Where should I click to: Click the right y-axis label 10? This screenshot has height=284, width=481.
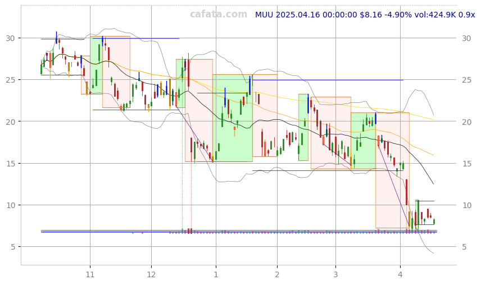click(466, 205)
